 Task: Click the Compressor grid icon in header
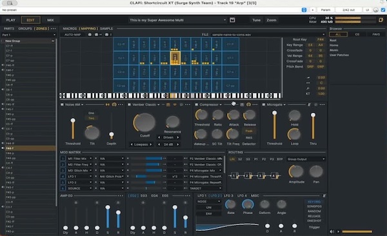[x=242, y=104]
